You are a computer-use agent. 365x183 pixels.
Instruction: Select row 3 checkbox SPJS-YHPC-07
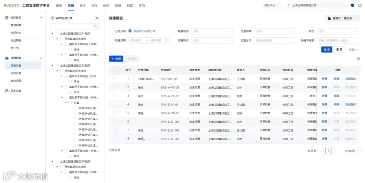coord(115,96)
